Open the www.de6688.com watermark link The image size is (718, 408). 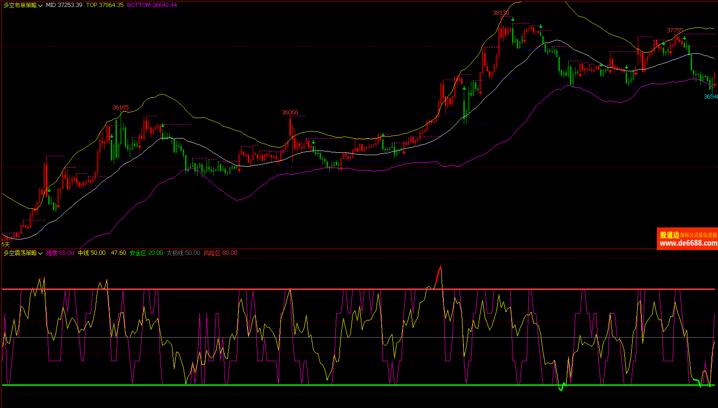click(688, 243)
